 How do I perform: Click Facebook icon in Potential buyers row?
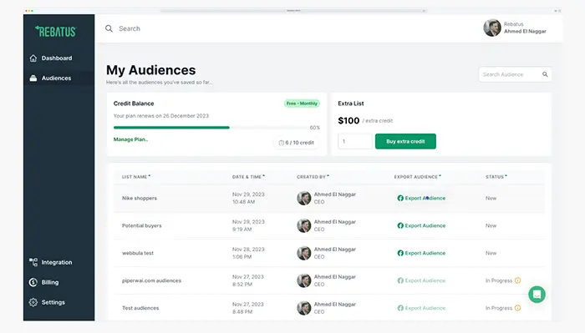400,225
